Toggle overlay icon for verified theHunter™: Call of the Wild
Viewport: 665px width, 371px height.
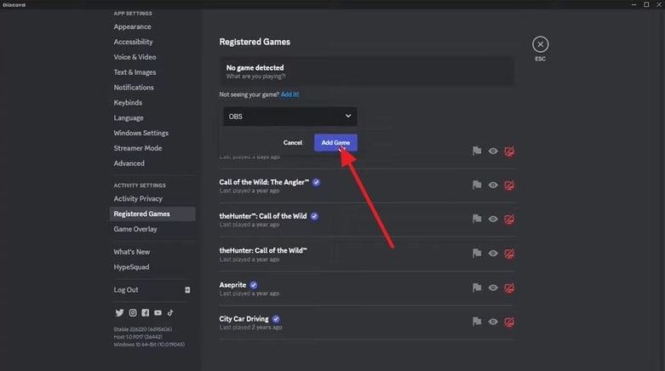[509, 220]
